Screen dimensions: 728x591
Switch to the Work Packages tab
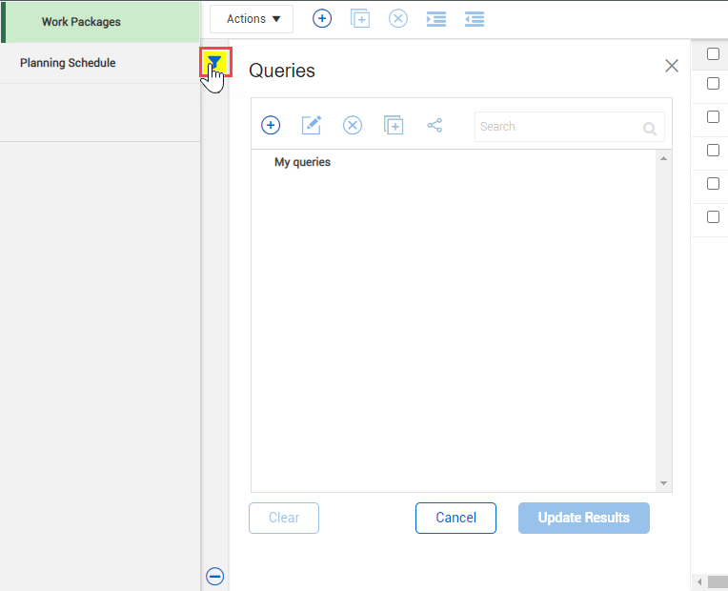[x=81, y=22]
